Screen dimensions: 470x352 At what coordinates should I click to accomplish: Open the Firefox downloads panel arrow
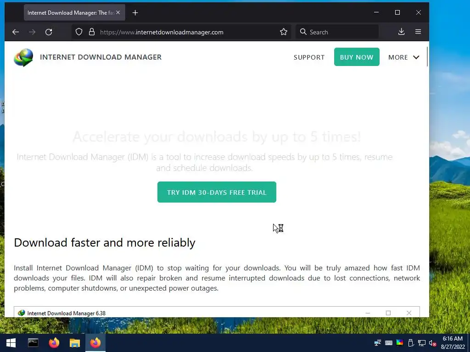401,32
